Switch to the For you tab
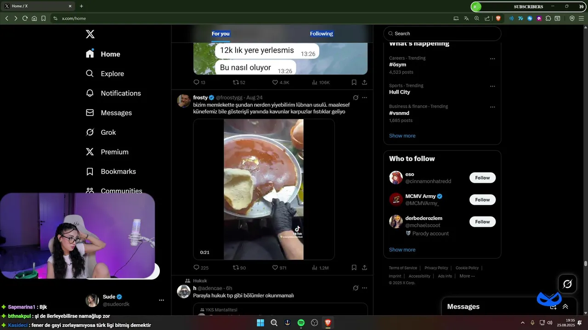Screen dimensions: 588x330 tap(220, 33)
